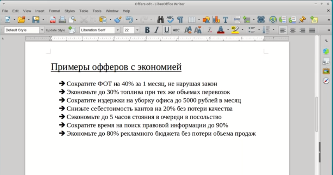Open the dropdown arrow next to New
This screenshot has height=175, width=333.
point(14,20)
